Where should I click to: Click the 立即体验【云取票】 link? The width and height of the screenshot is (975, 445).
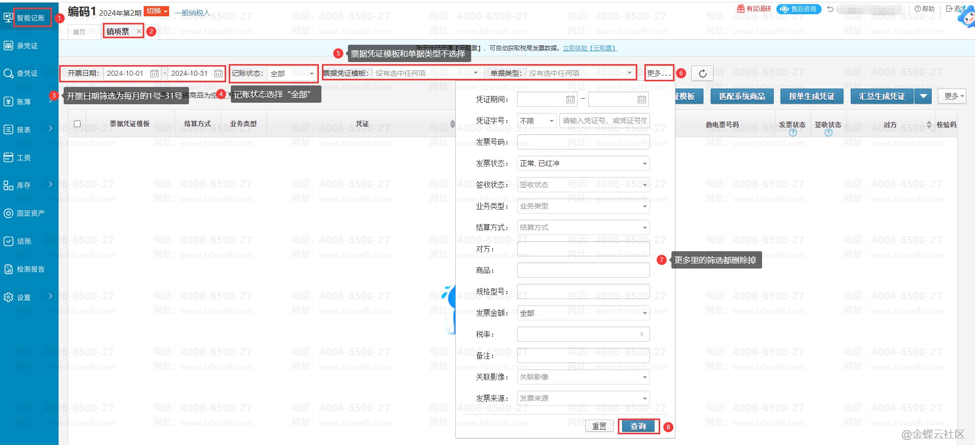590,48
